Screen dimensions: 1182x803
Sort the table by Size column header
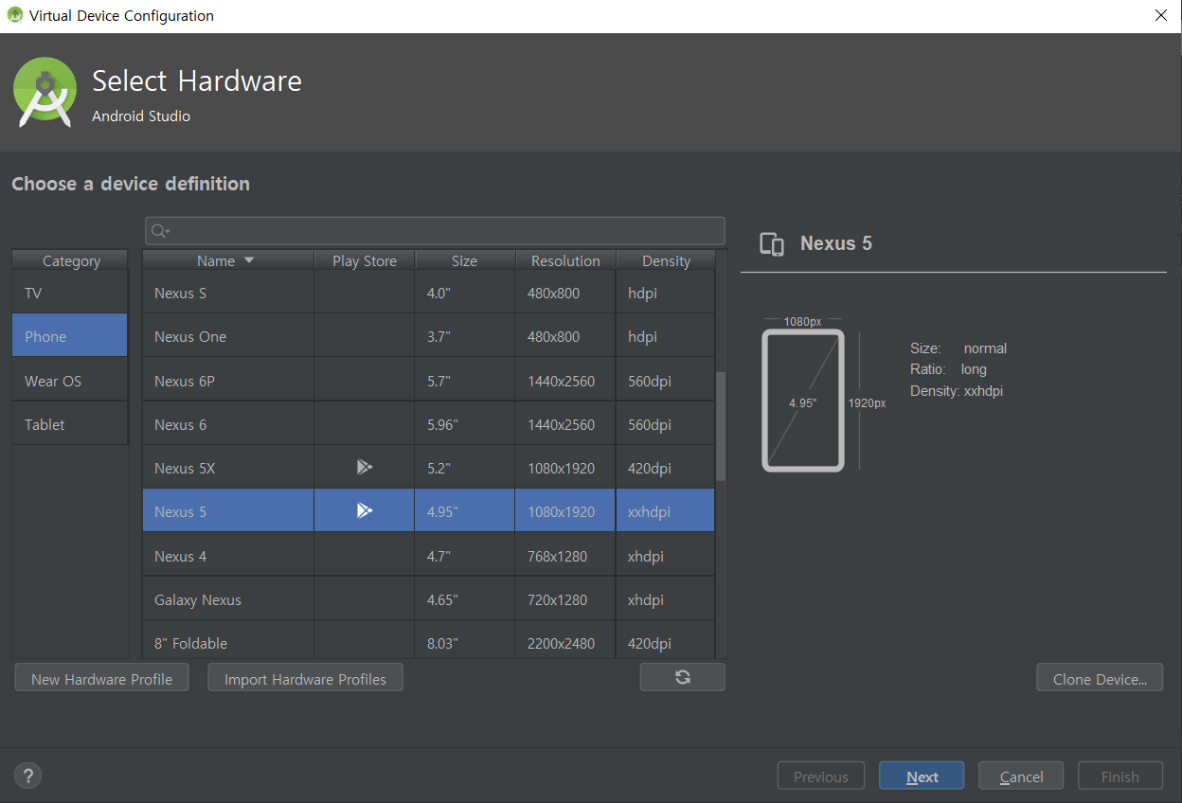[465, 260]
